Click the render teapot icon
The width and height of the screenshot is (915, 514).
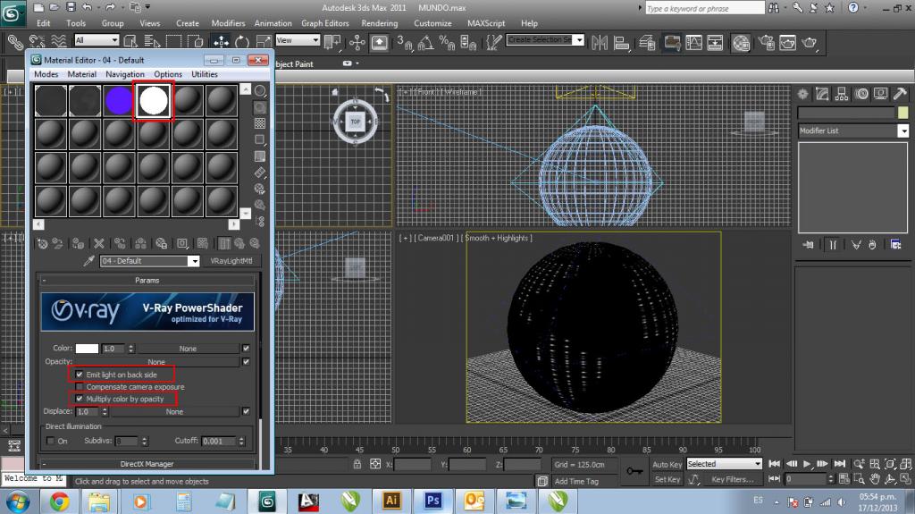pyautogui.click(x=810, y=42)
